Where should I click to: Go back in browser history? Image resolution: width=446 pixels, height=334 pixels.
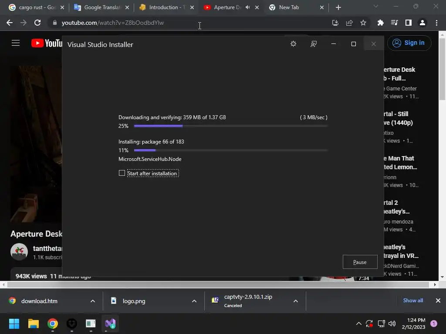[x=10, y=23]
